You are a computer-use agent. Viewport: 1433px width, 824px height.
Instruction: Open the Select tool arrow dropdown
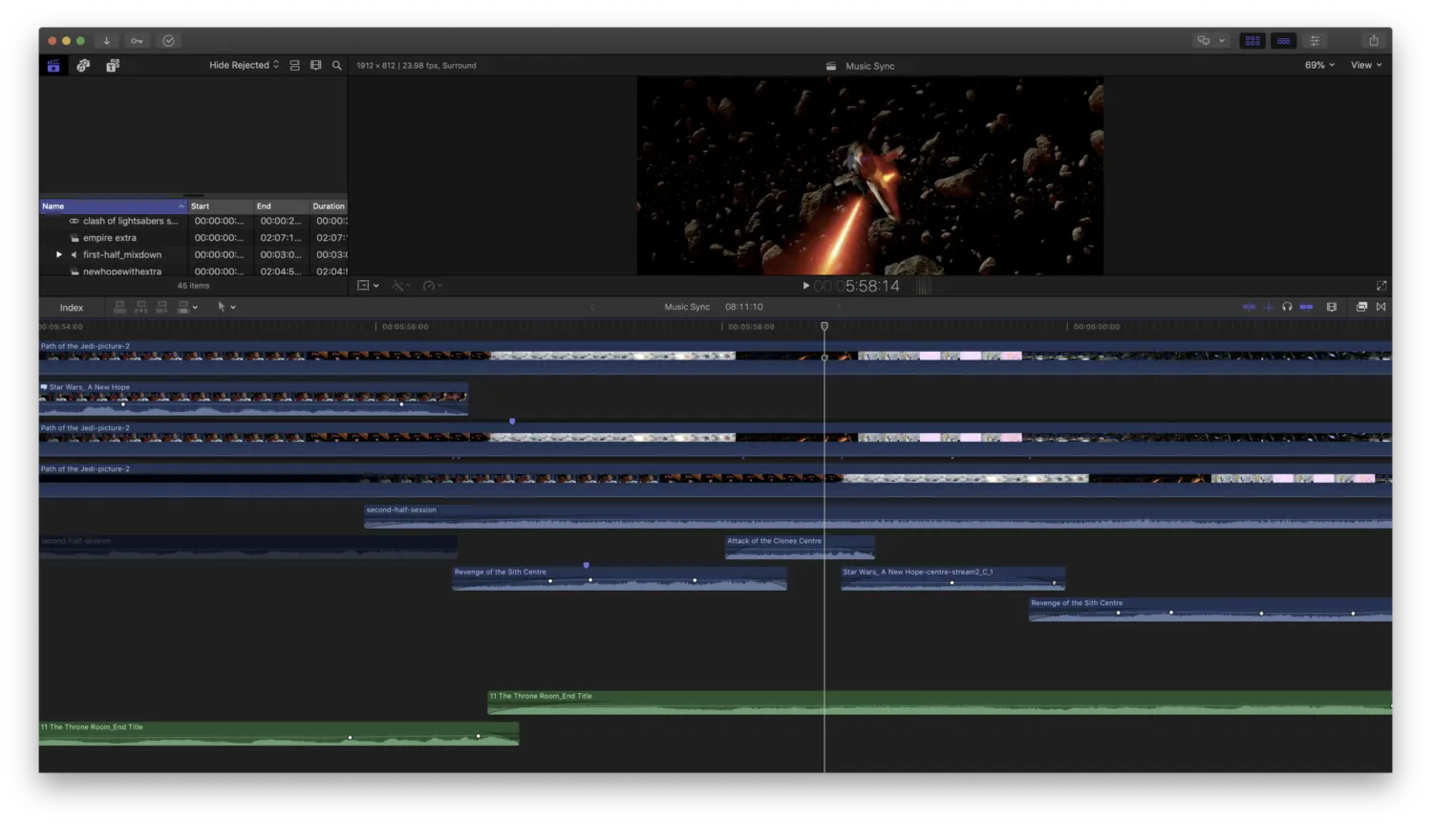(x=225, y=307)
